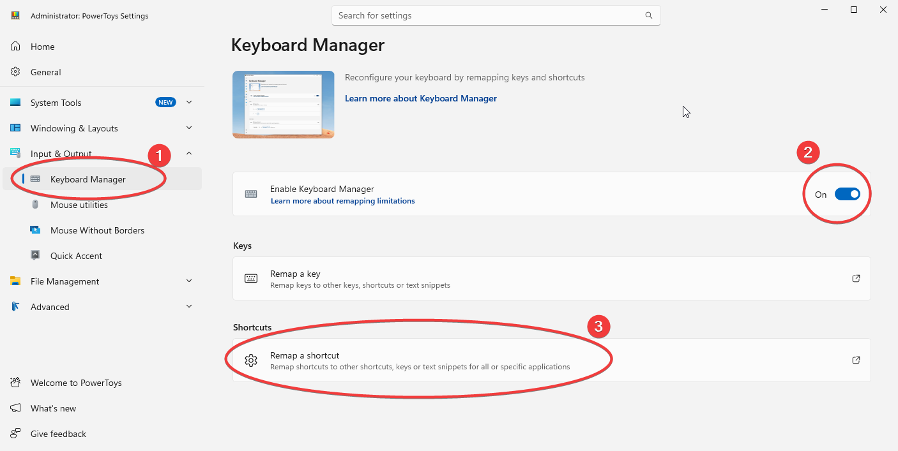
Task: Expand the Windowing & Layouts section
Action: (189, 128)
